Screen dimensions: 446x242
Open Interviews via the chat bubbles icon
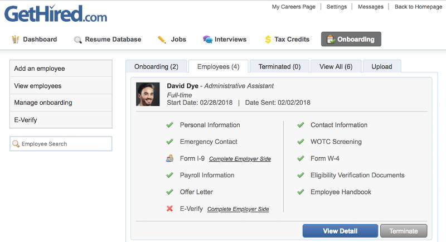click(207, 39)
